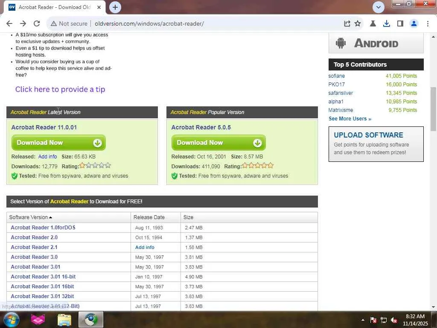Open contributor alpha1 profile
This screenshot has height=328, width=437.
336,102
